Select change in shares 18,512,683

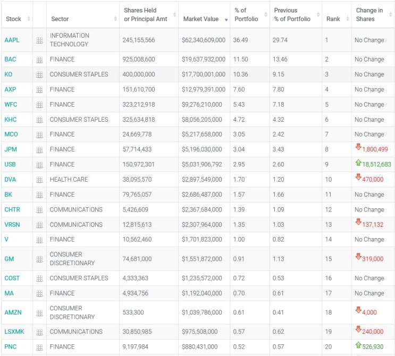tap(376, 164)
